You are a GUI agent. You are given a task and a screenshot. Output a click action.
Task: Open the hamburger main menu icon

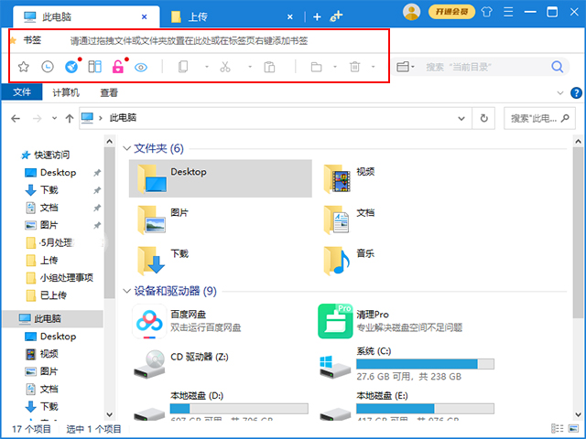pos(508,12)
